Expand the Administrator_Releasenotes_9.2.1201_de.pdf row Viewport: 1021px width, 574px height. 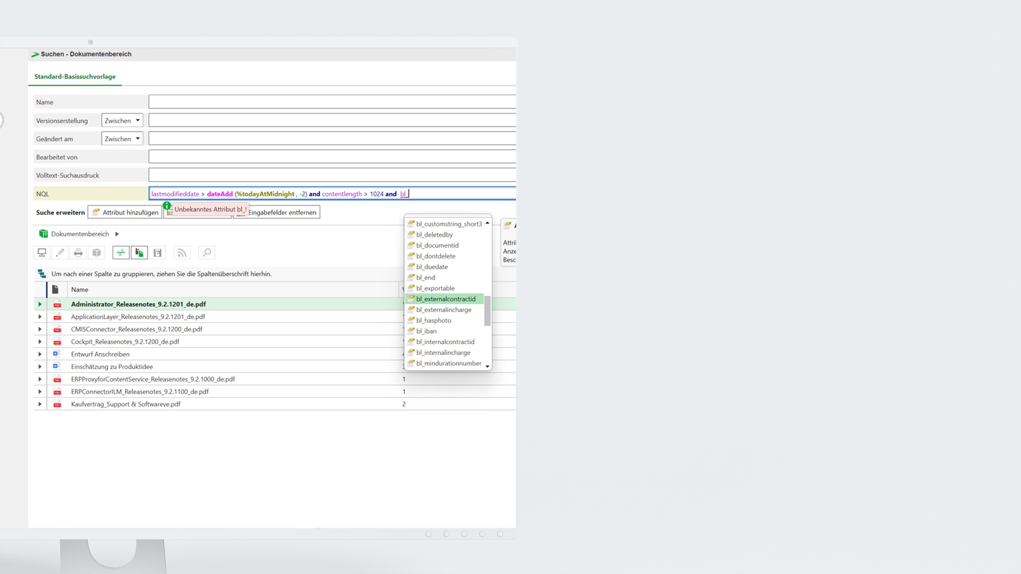(x=40, y=304)
